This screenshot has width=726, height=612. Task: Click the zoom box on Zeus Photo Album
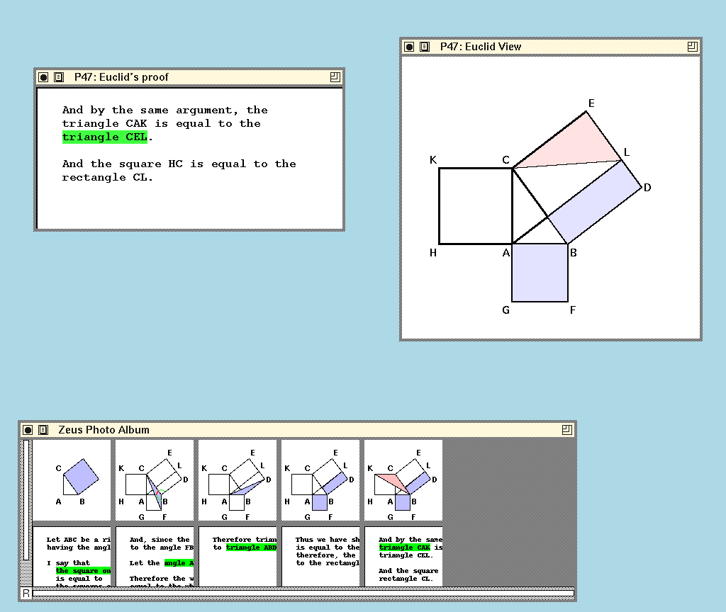click(566, 430)
